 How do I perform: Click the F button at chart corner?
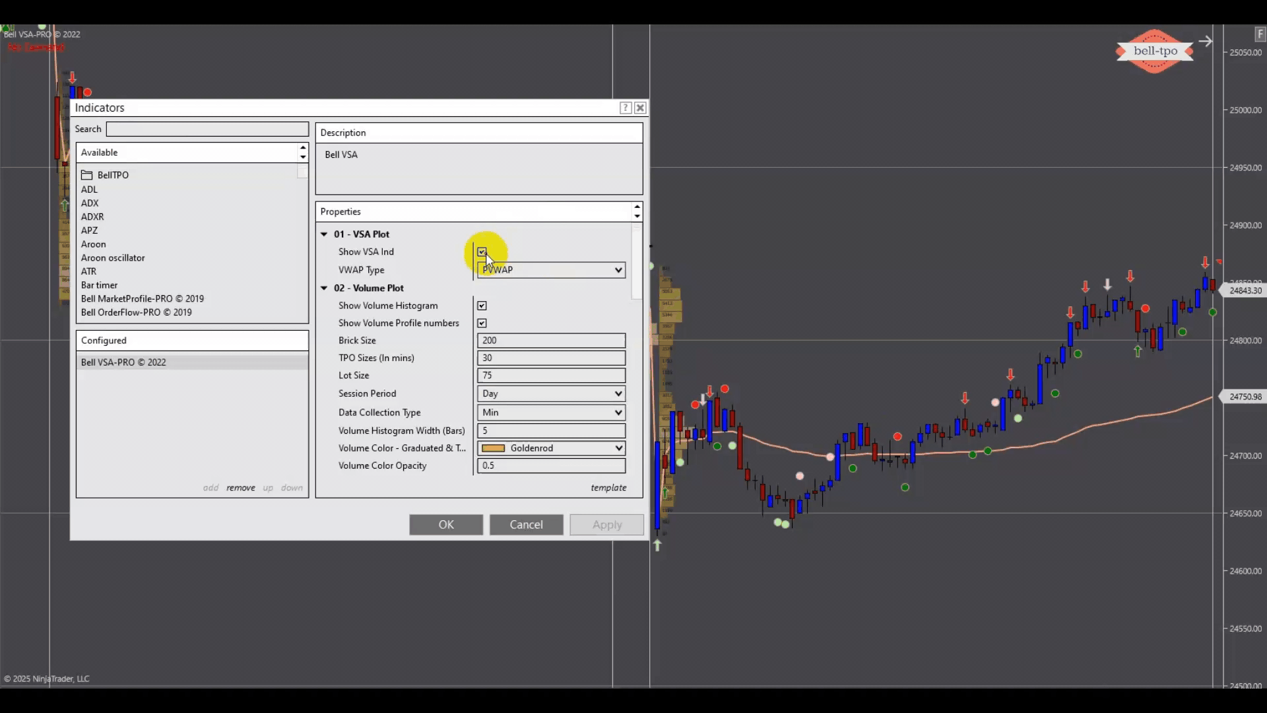coord(1260,34)
